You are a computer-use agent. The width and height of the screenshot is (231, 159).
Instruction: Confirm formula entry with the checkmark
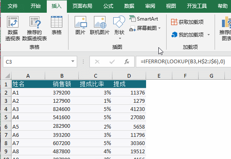coord(112,62)
